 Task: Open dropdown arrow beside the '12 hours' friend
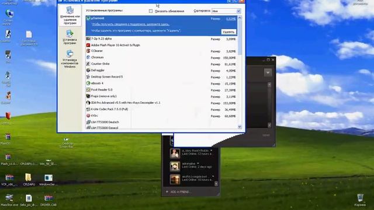tap(212, 150)
